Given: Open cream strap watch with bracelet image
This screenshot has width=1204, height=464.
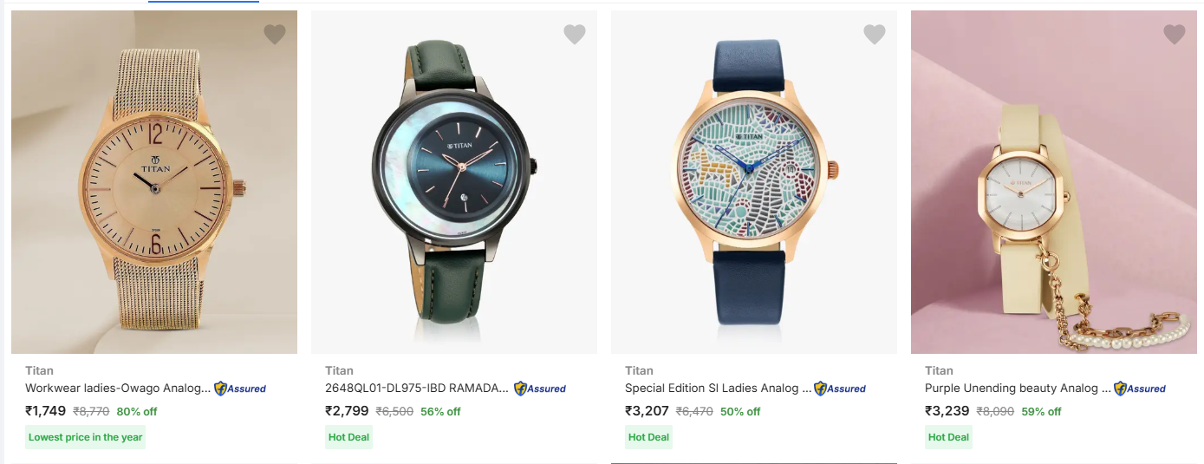Looking at the screenshot, I should pyautogui.click(x=1054, y=182).
